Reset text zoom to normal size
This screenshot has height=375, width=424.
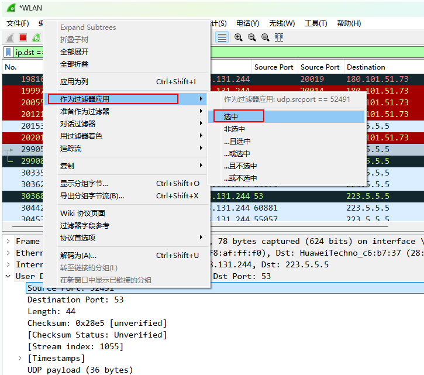266,37
